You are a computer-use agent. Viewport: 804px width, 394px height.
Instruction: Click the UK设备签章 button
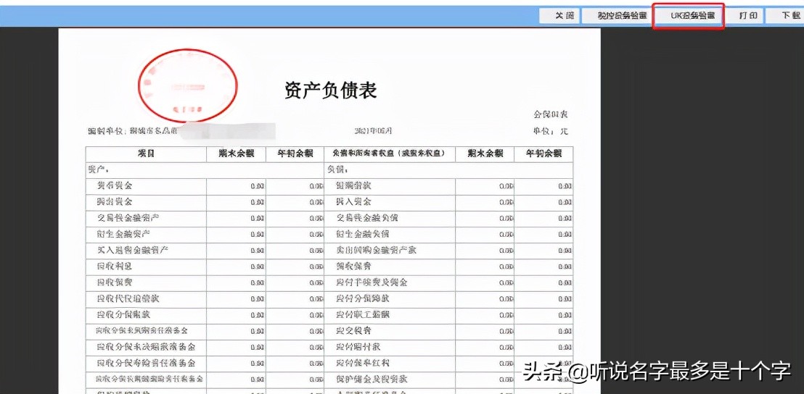tap(688, 16)
